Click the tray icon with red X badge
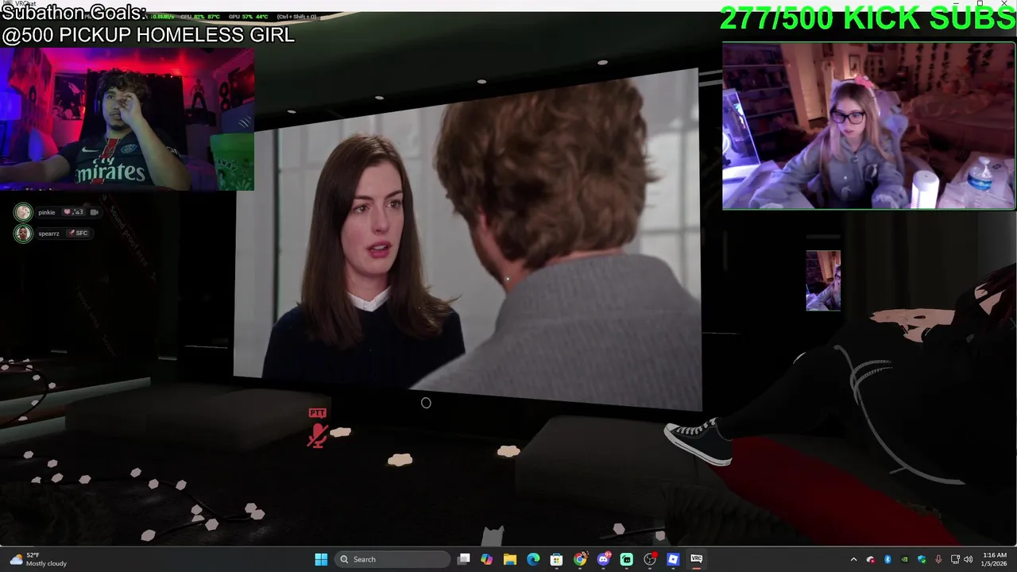Viewport: 1017px width, 572px height. [x=871, y=559]
